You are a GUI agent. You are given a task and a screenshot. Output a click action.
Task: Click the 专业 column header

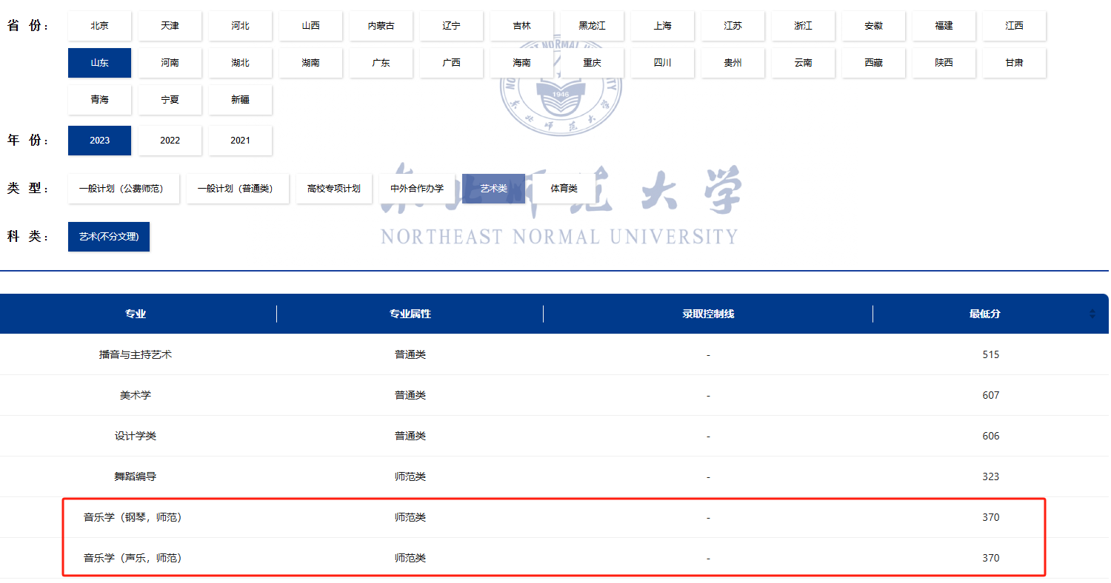pos(136,314)
